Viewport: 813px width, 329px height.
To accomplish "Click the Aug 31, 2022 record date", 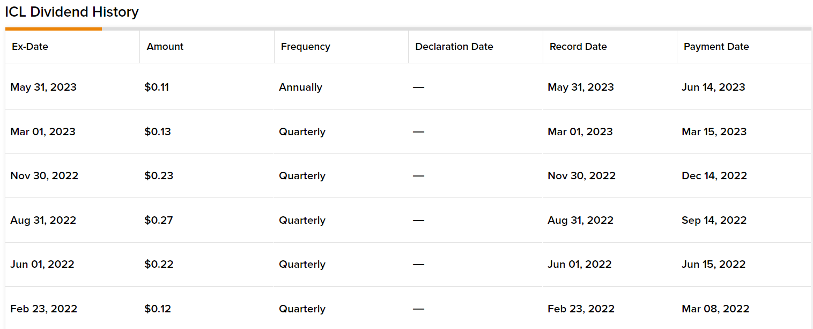I will coord(581,220).
